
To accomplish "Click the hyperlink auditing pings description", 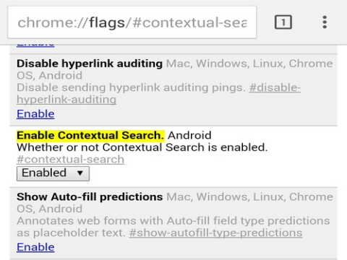I will pyautogui.click(x=132, y=87).
